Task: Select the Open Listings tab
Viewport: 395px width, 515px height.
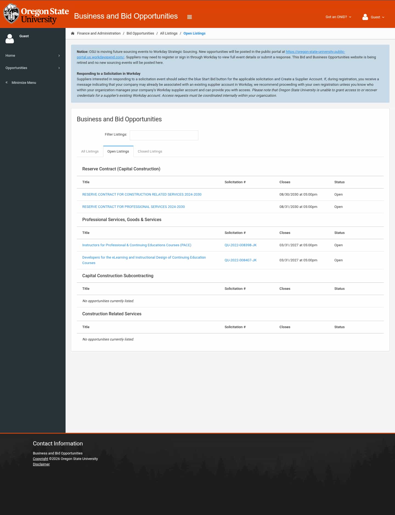Action: click(x=118, y=151)
